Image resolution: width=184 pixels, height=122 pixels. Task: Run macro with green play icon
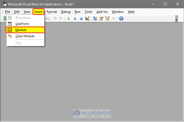pos(69,18)
